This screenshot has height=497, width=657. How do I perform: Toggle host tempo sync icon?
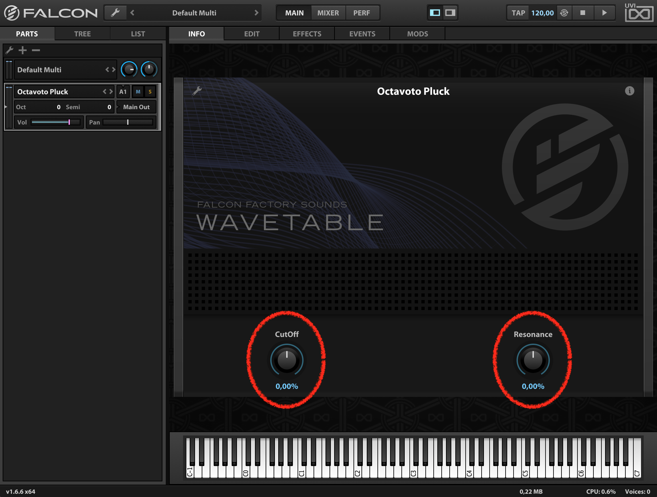point(564,13)
